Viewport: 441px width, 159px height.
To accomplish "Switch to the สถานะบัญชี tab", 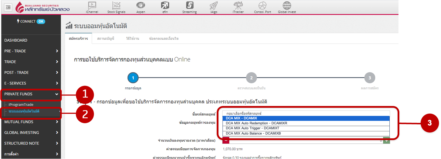I will point(105,38).
